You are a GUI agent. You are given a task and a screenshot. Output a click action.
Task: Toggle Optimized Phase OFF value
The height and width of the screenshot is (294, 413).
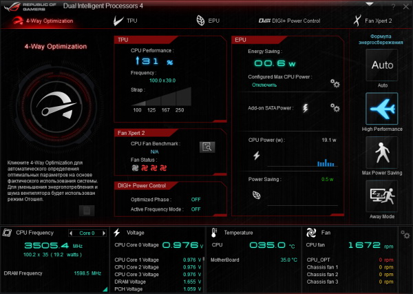point(195,200)
